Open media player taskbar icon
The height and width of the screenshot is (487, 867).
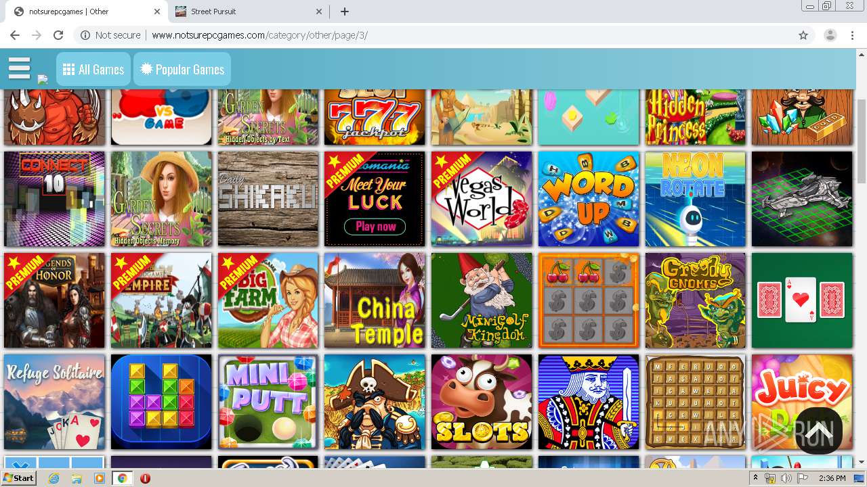pos(100,478)
